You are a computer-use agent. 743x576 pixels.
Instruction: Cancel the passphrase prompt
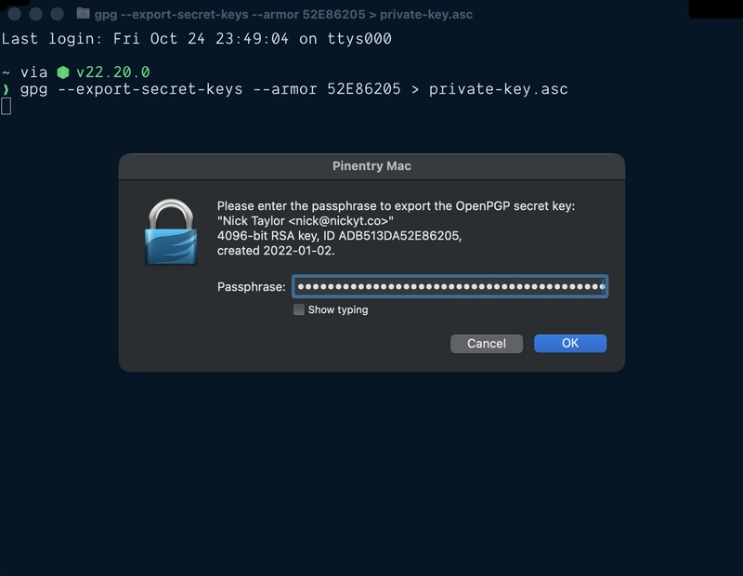tap(486, 343)
